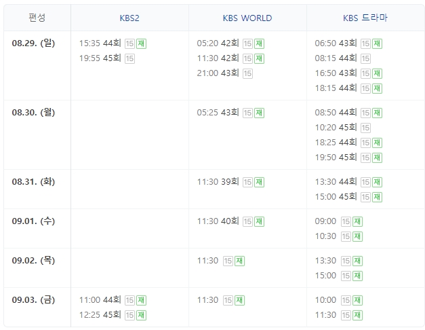Click KBS WORLD 11:30 39회 listing on 08.31

218,182
